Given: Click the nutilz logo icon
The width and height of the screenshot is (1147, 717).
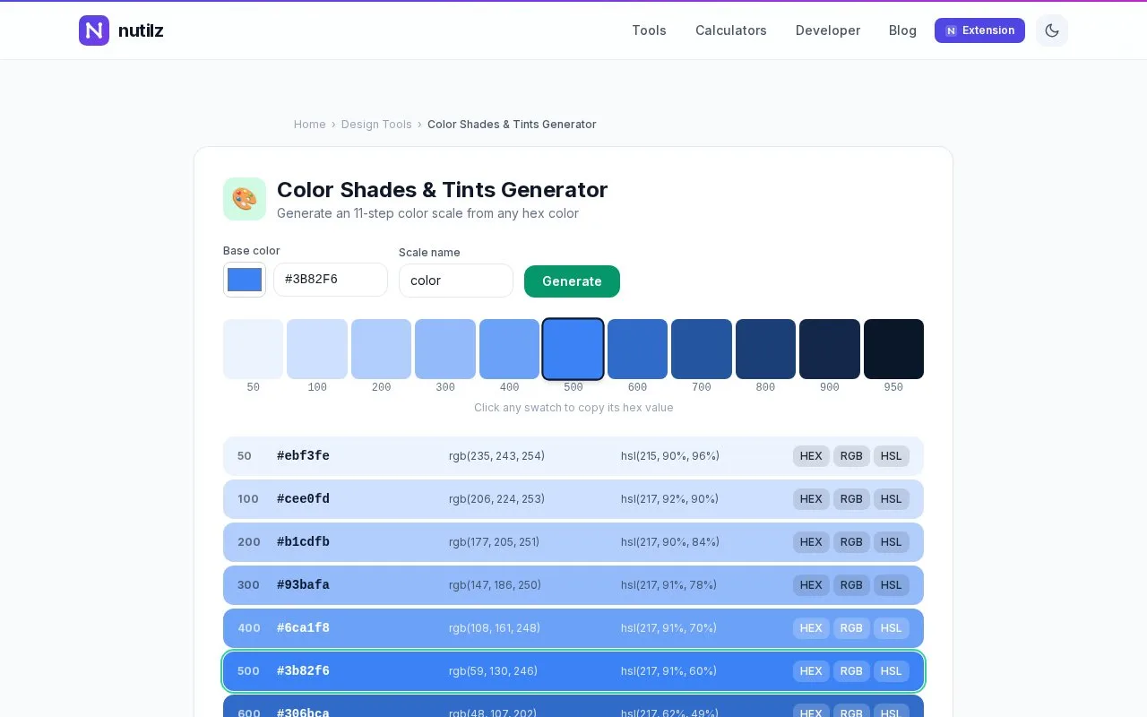Looking at the screenshot, I should point(94,30).
